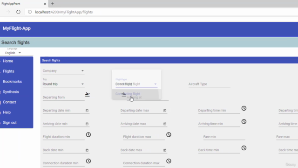Image resolution: width=298 pixels, height=168 pixels.
Task: Click the browser forward arrow
Action: (8, 12)
